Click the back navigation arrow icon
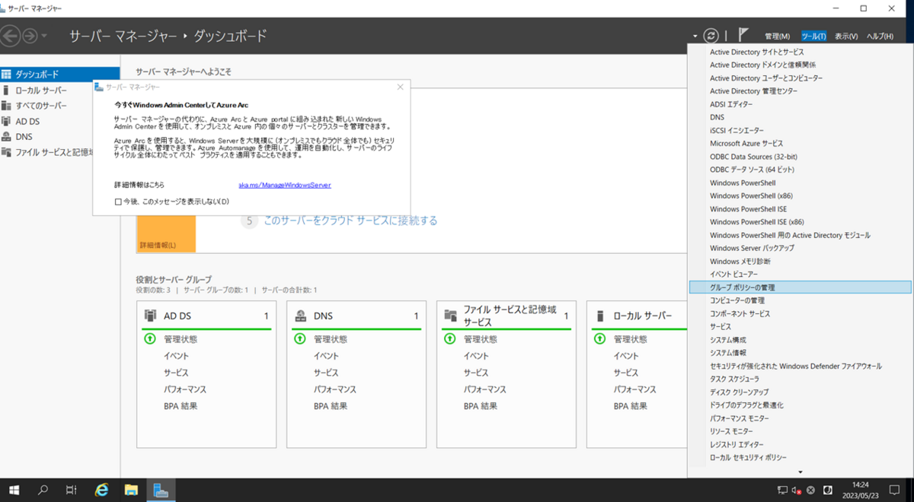This screenshot has height=502, width=914. point(10,36)
